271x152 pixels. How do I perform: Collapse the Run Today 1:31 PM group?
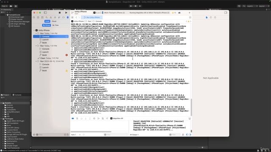tap(36, 46)
